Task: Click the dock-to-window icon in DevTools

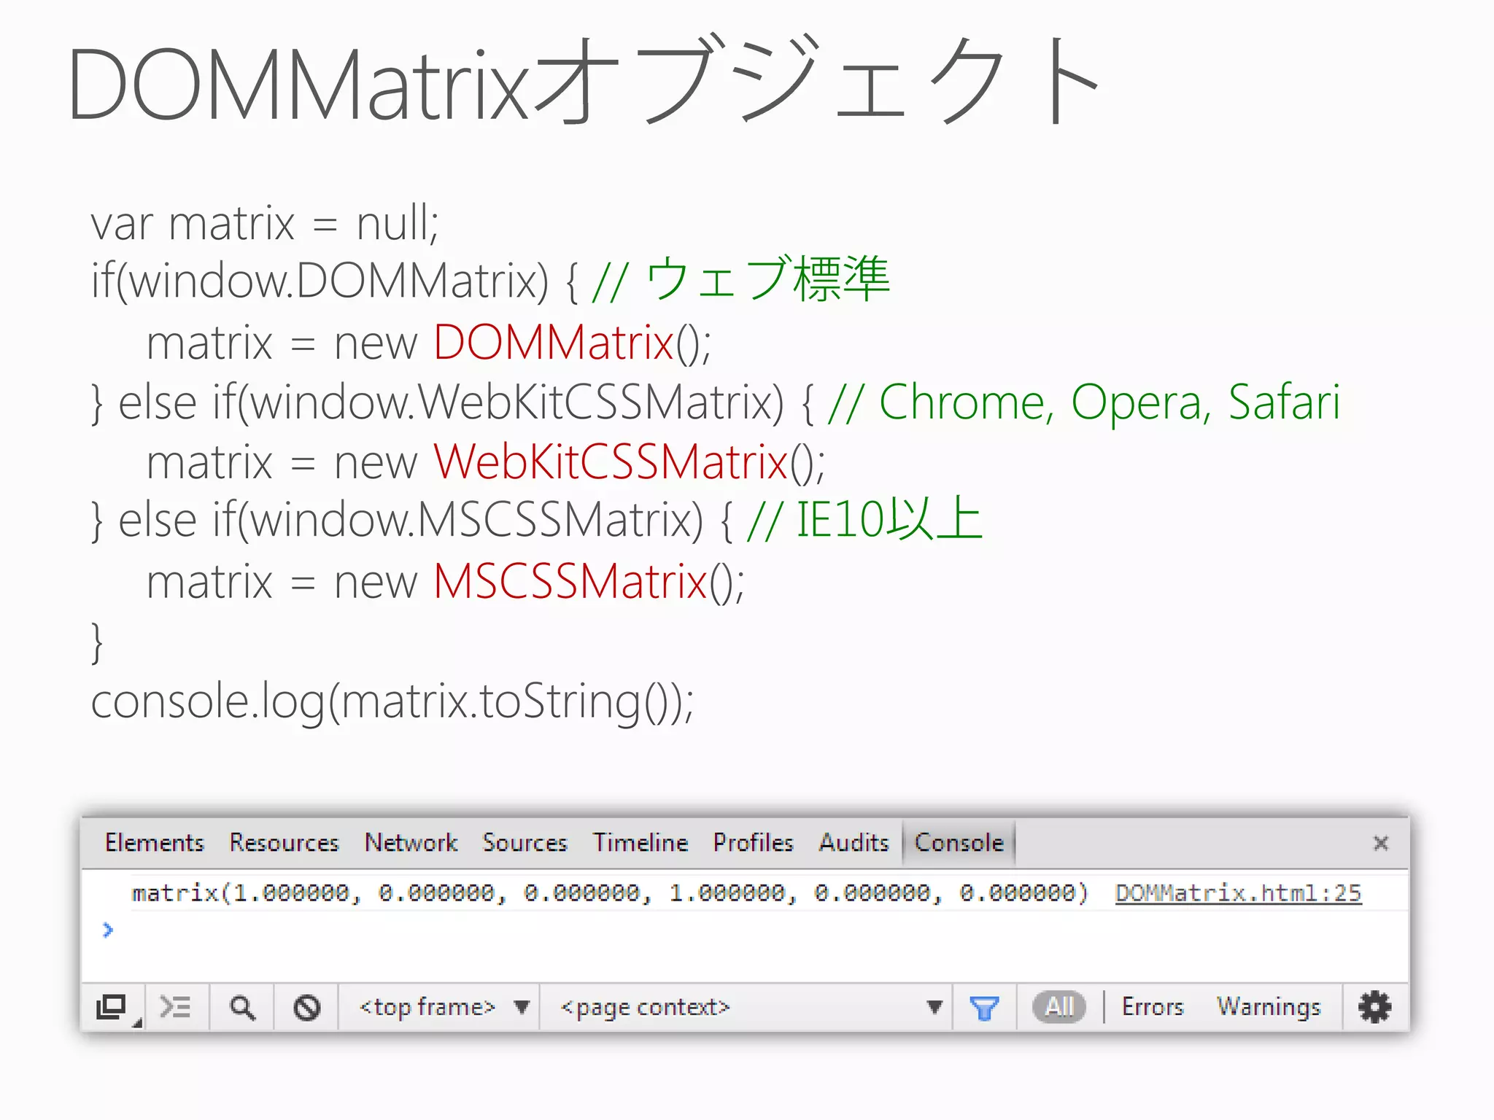Action: pos(112,1008)
